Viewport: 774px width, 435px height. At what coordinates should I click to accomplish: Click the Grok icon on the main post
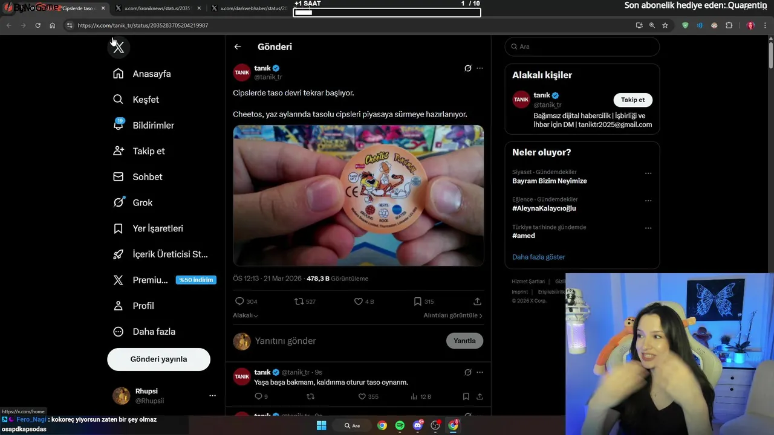(x=467, y=68)
